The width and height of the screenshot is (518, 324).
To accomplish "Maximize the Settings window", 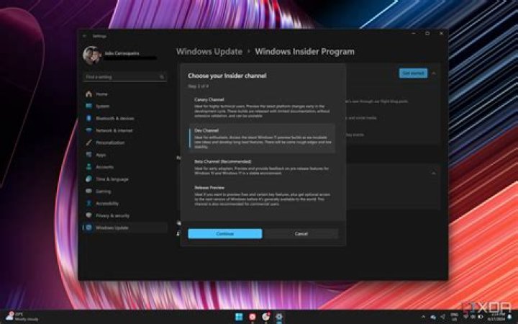I will pyautogui.click(x=427, y=33).
